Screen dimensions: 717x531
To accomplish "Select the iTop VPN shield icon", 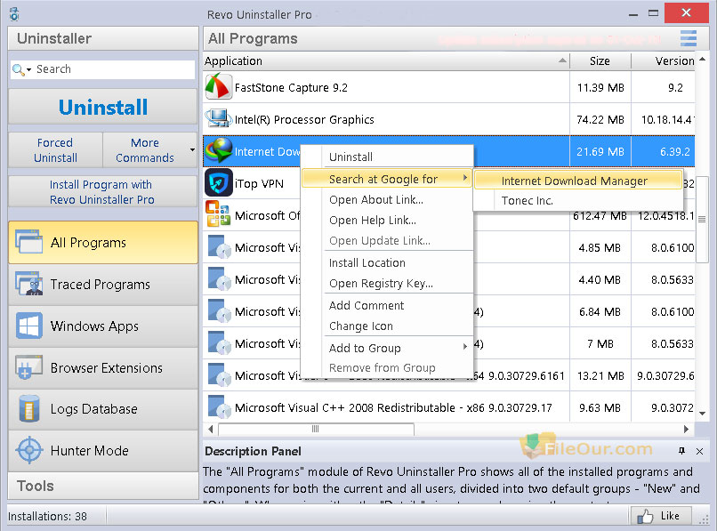I will click(x=219, y=182).
